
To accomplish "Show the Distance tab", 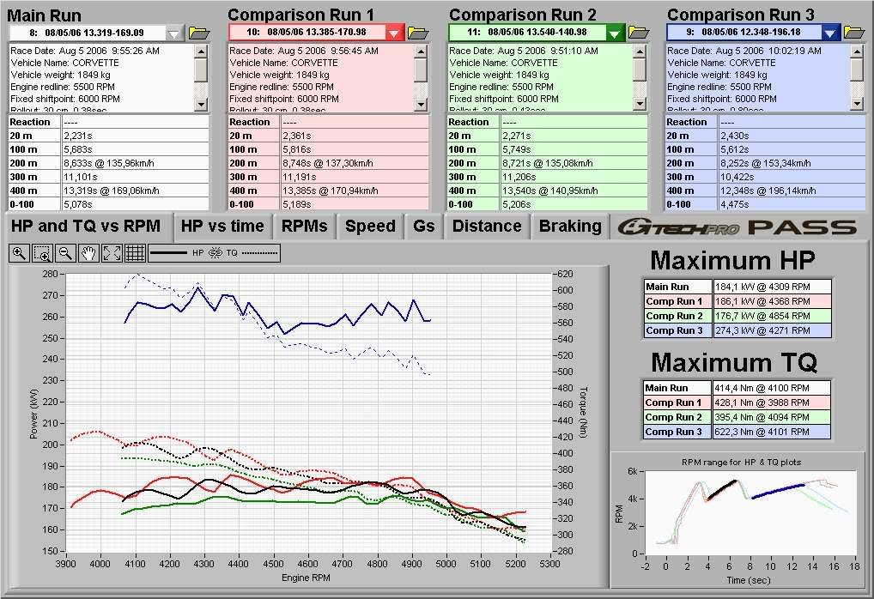I will click(x=487, y=227).
